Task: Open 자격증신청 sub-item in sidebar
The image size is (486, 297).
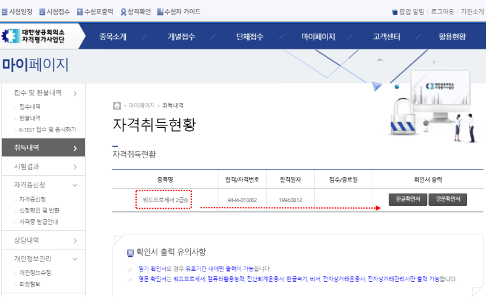Action: click(x=32, y=199)
